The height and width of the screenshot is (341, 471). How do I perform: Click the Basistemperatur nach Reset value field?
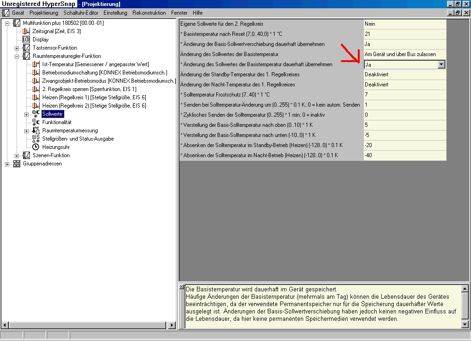404,34
